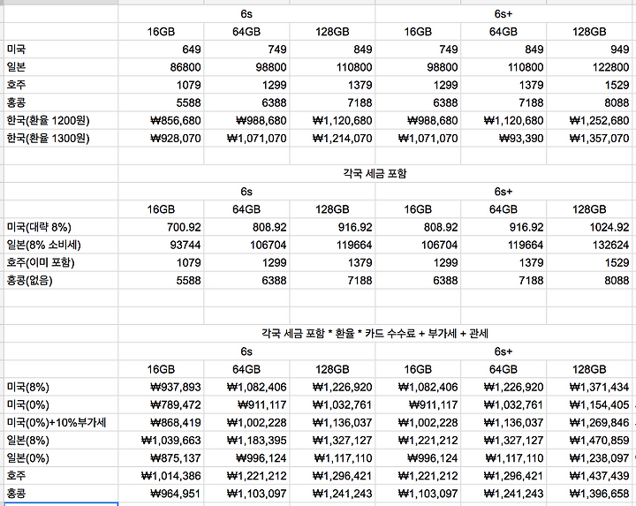Viewport: 636px width, 506px height.
Task: Click row label 한국(환율 1300원)
Action: coord(61,139)
